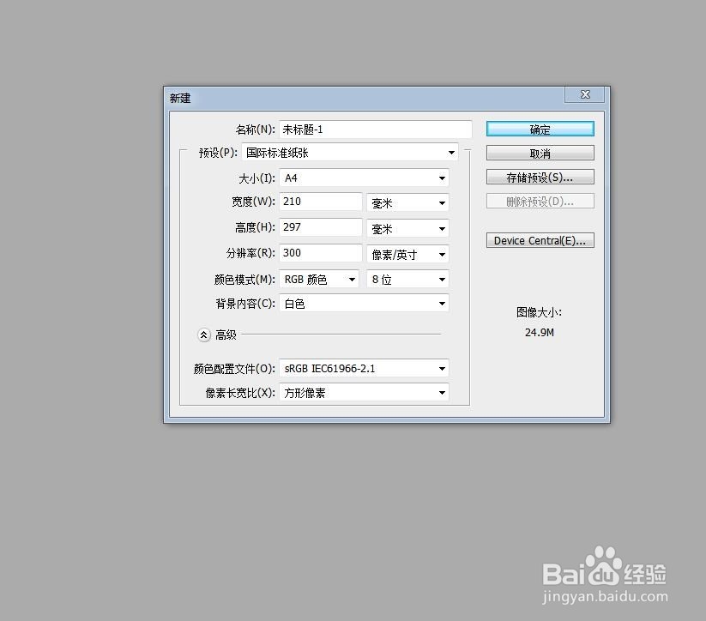Click the 颜色配置文件(O): label

(234, 369)
